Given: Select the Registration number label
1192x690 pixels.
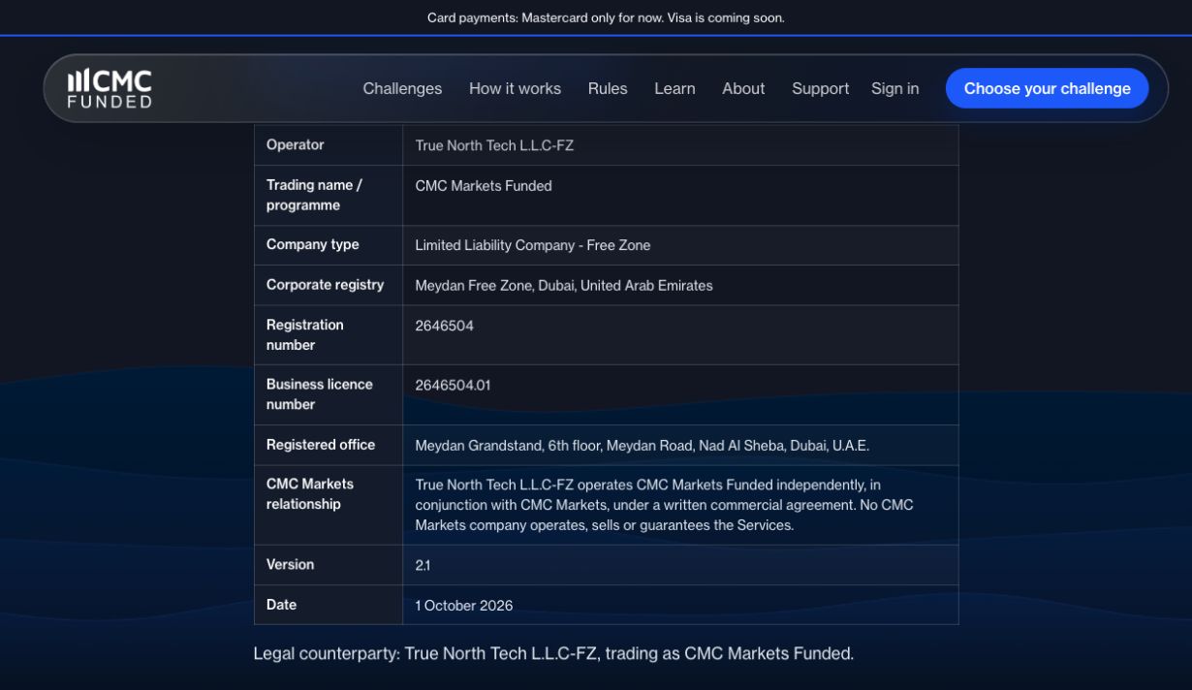Looking at the screenshot, I should click(x=305, y=334).
